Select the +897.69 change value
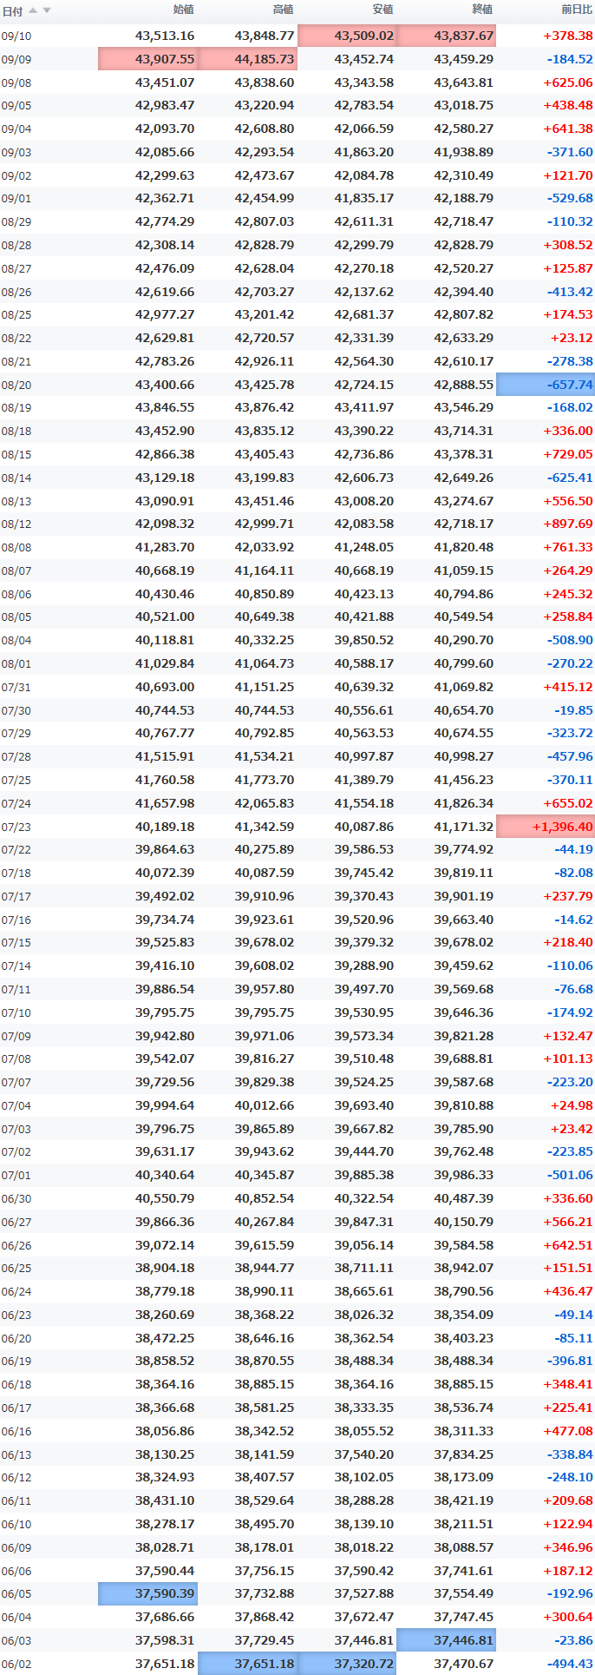Screen dimensions: 595x1675 click(568, 524)
